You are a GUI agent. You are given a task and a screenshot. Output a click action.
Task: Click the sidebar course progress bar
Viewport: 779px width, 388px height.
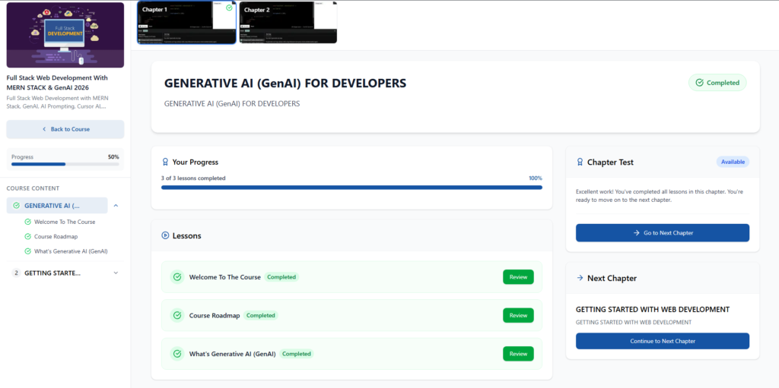coord(65,164)
